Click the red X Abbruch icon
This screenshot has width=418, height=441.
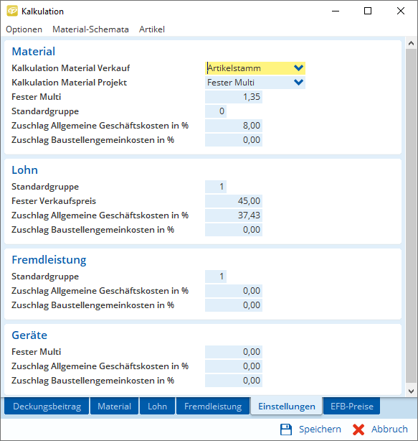point(358,430)
